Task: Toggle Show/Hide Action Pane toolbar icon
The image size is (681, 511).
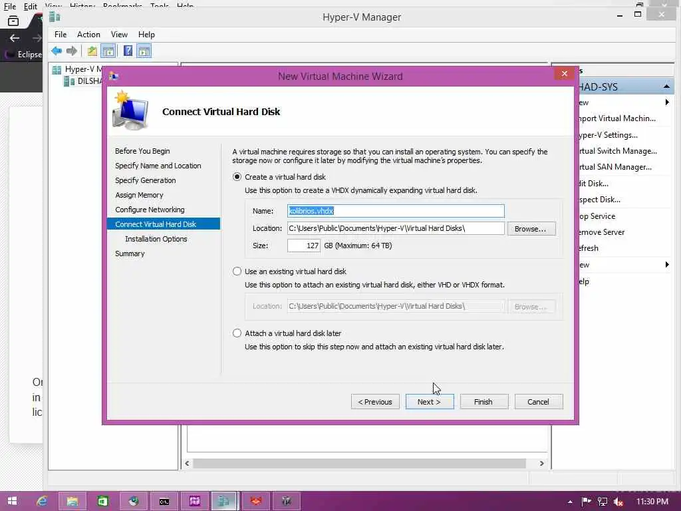Action: tap(144, 51)
